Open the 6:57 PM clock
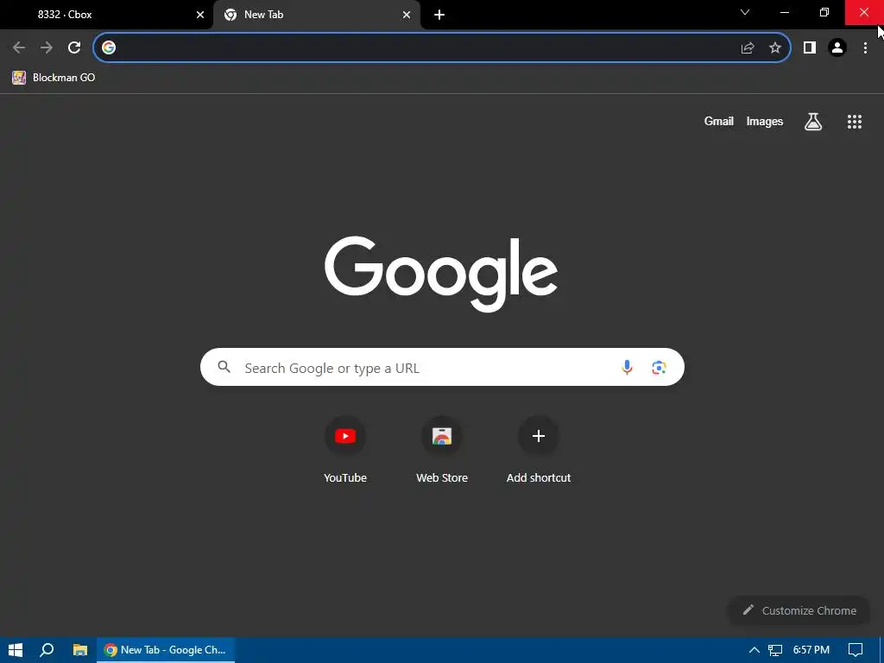 point(811,650)
